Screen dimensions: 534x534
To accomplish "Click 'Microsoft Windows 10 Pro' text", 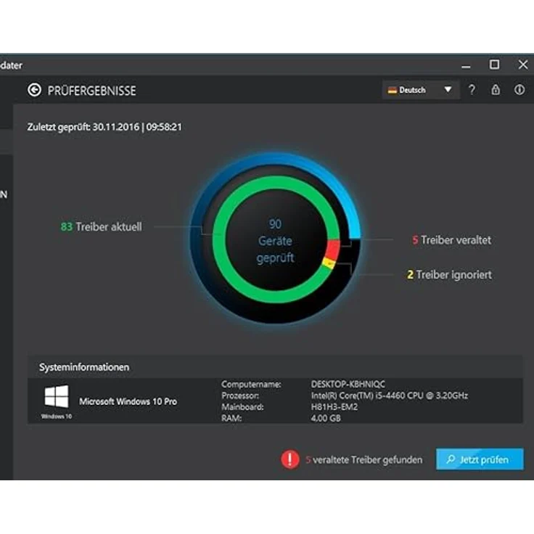I will pyautogui.click(x=128, y=401).
